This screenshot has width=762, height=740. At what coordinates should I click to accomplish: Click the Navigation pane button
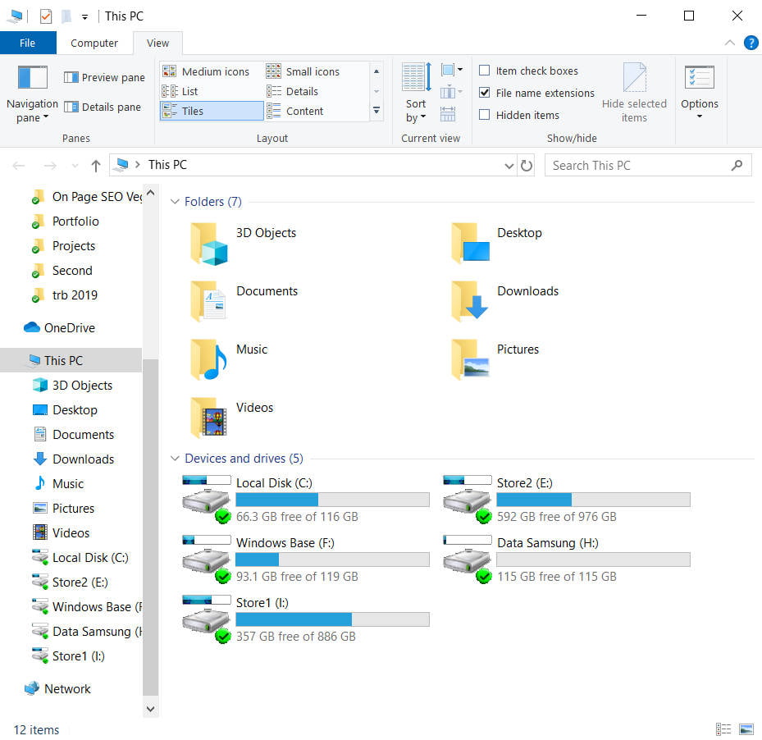tap(31, 90)
